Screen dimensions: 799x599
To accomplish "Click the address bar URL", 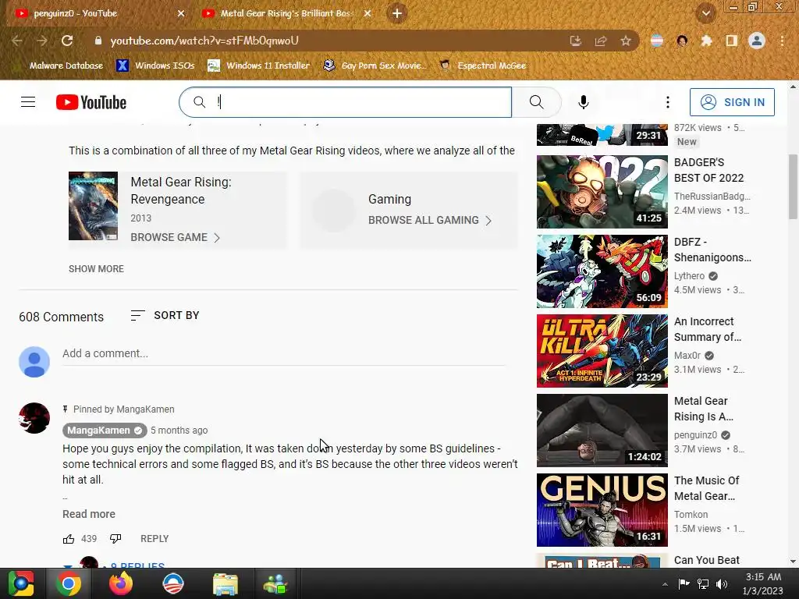I will pos(204,41).
